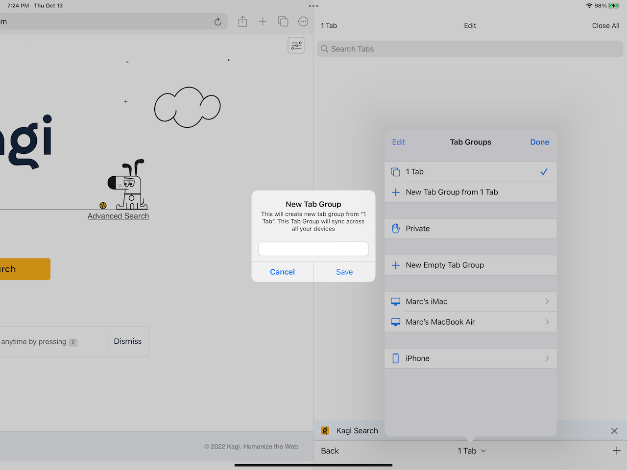Select the currently checked tab group
Viewport: 627px width, 470px height.
point(470,172)
